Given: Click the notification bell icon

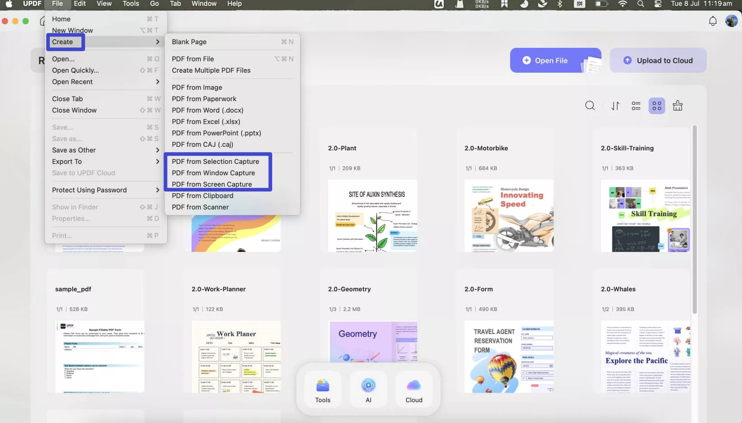Looking at the screenshot, I should click(713, 21).
